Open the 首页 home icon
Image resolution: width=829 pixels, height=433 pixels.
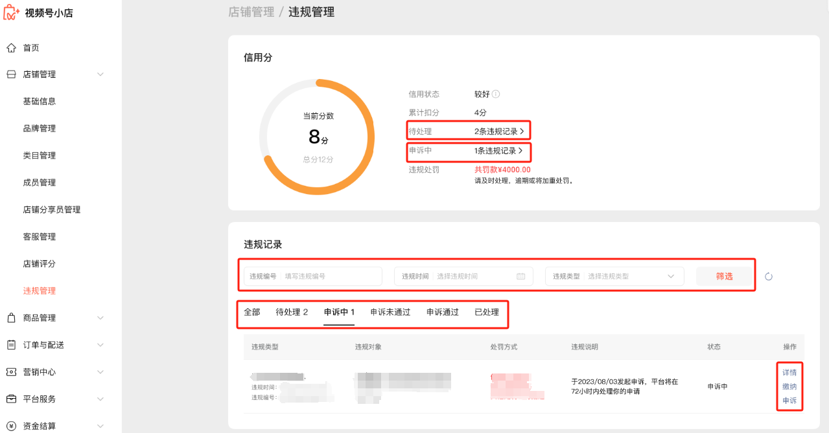point(11,48)
